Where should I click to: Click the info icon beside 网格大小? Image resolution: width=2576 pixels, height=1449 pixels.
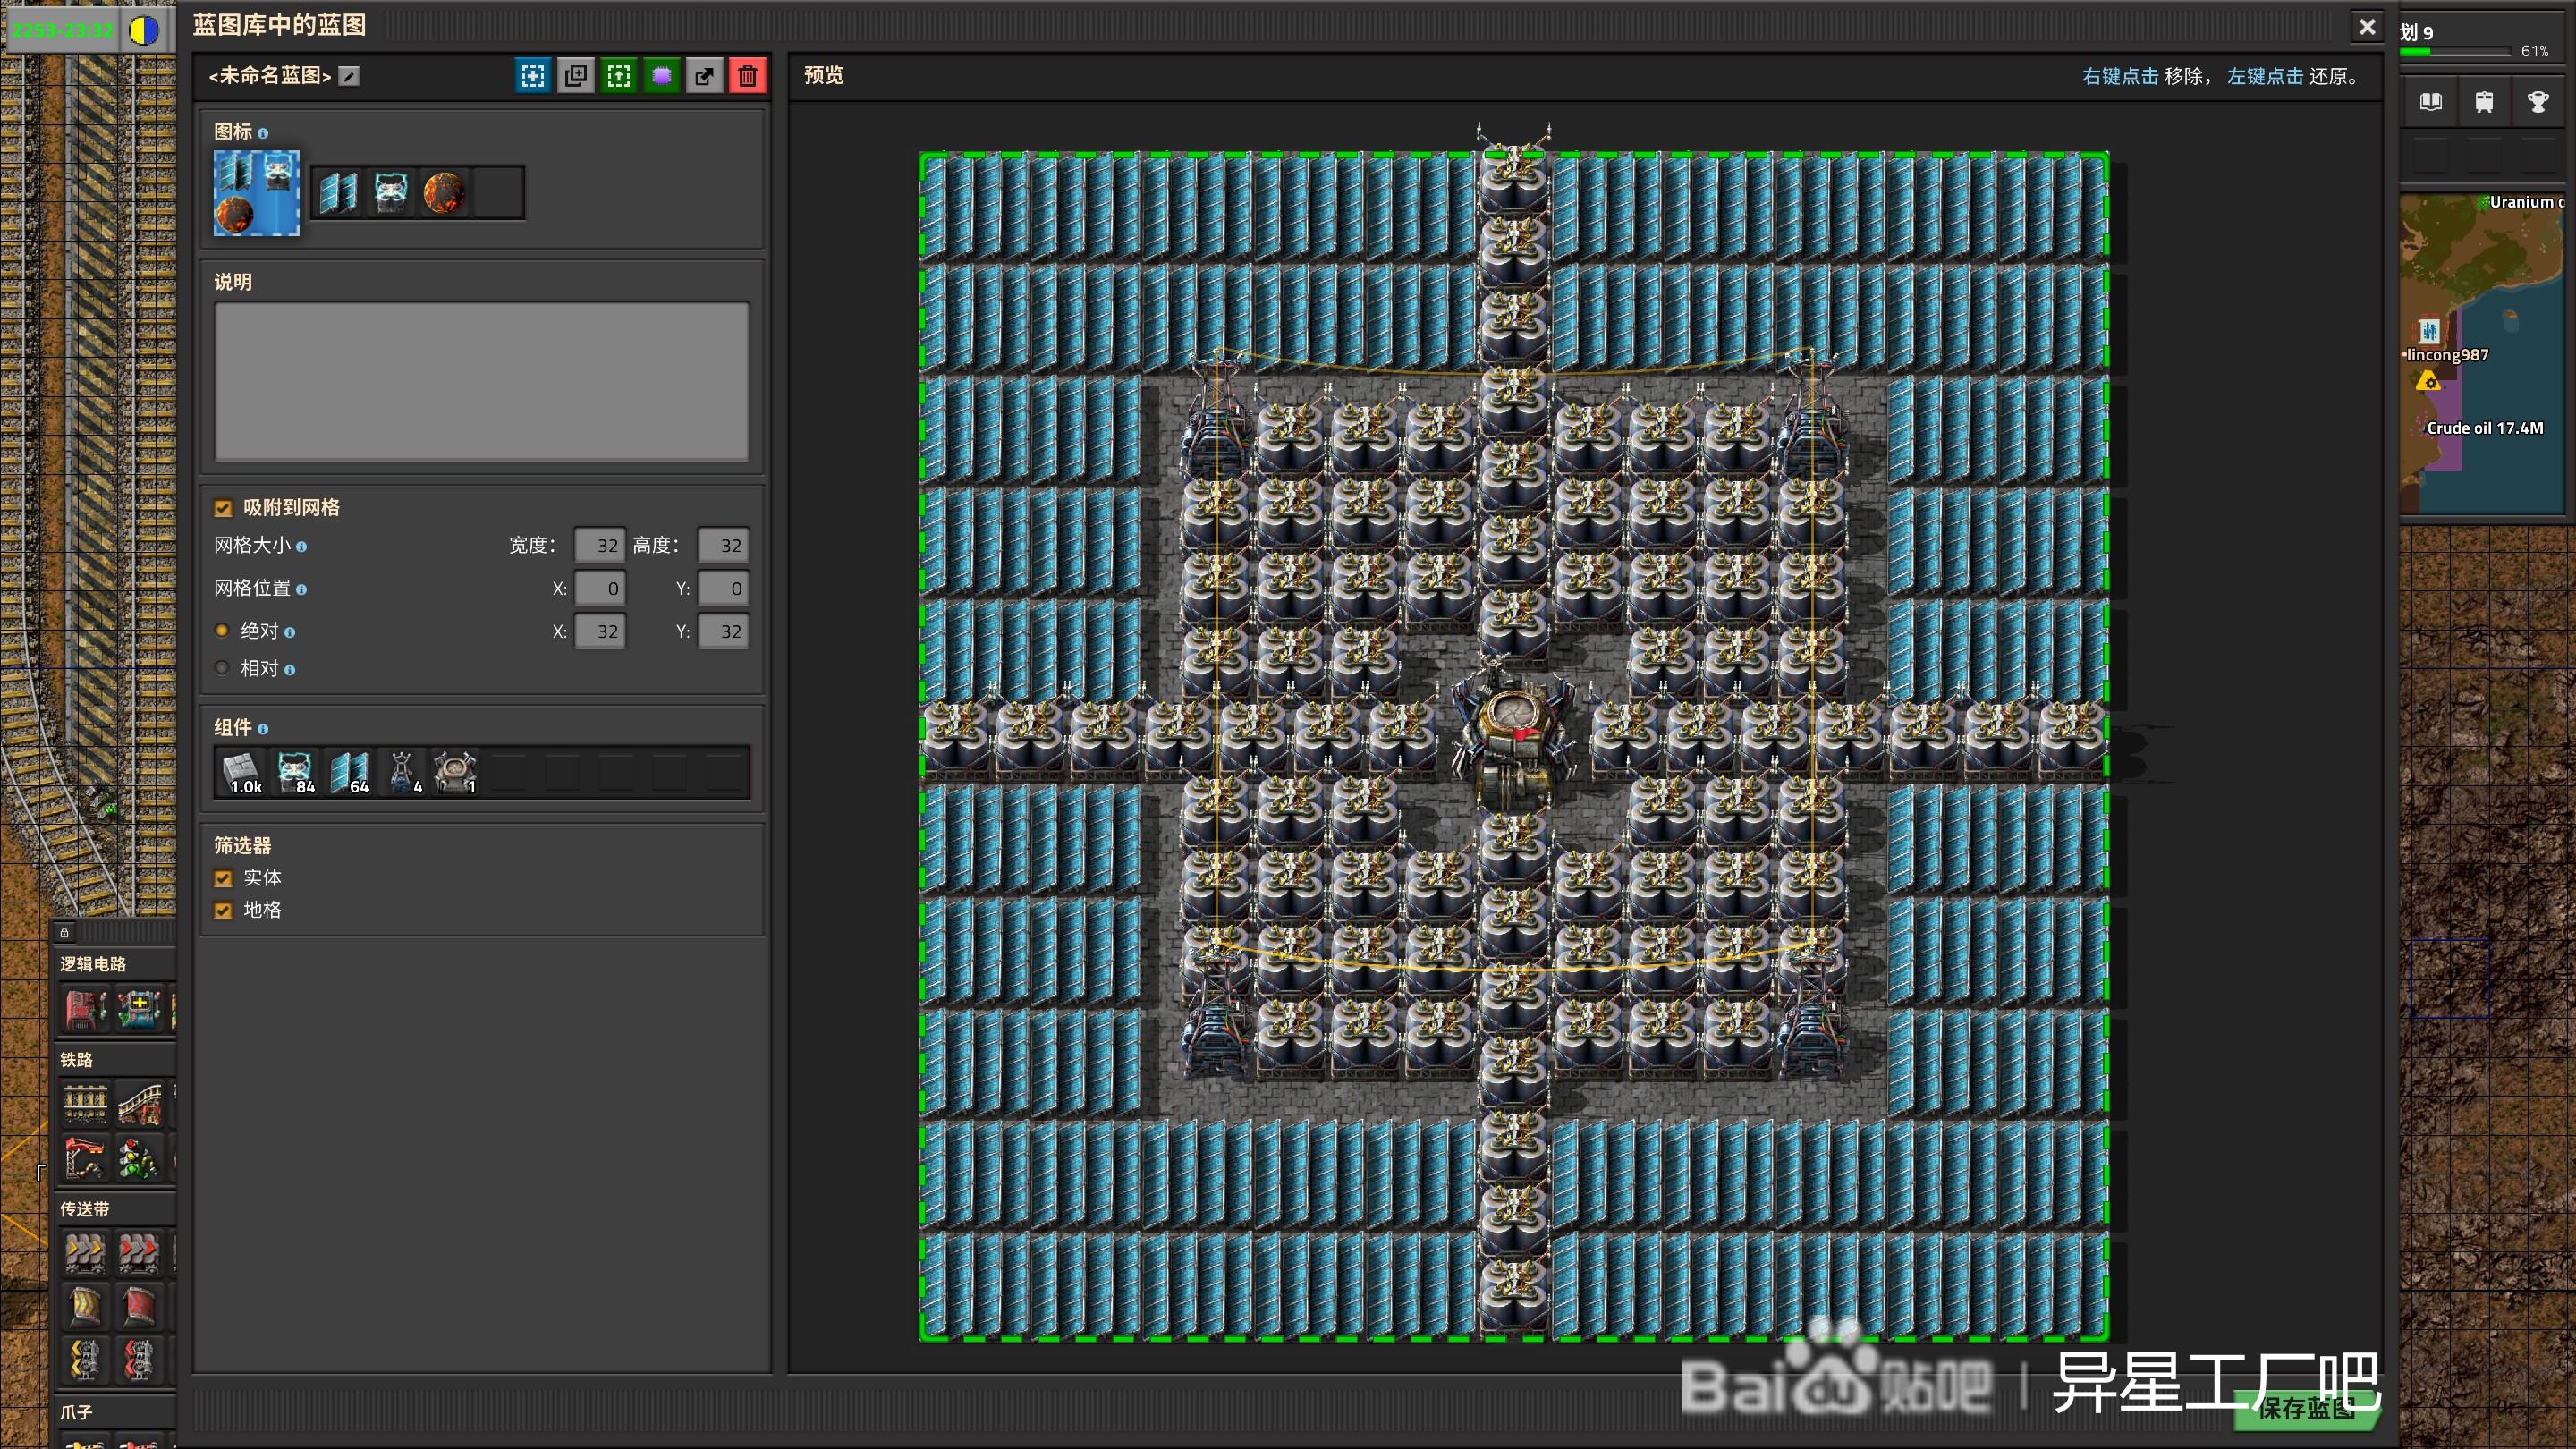301,547
